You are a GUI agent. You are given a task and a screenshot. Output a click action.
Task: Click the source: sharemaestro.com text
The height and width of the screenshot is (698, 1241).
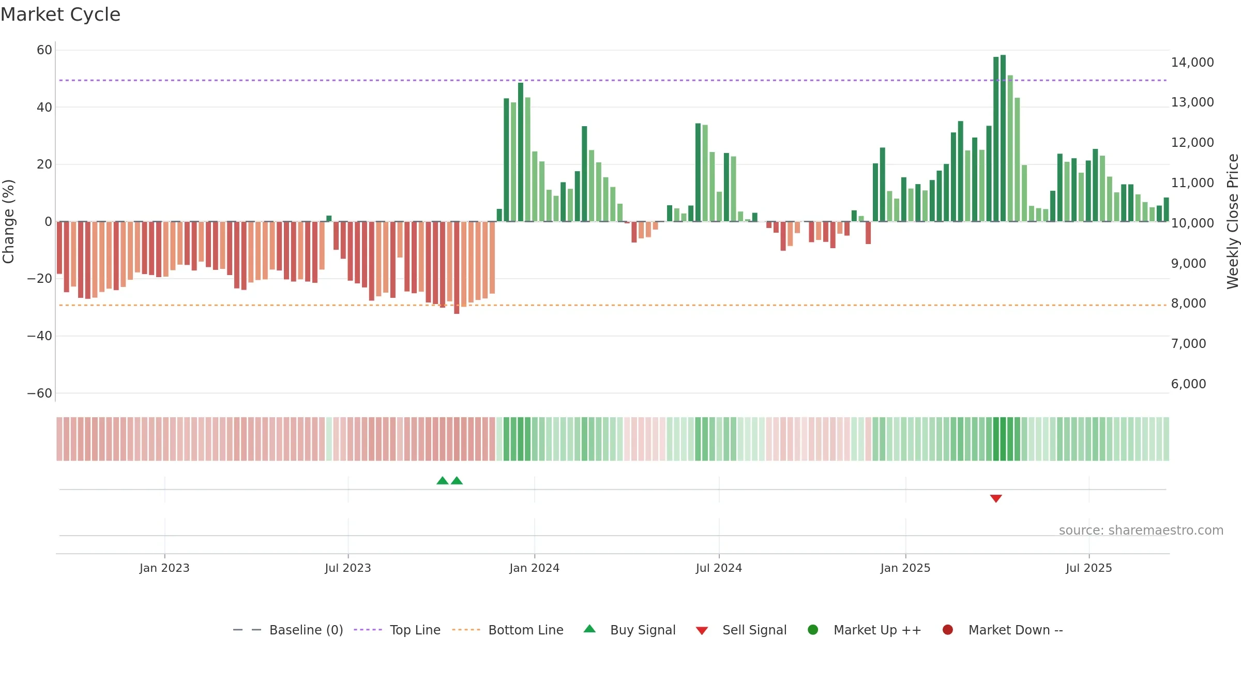pos(1141,530)
